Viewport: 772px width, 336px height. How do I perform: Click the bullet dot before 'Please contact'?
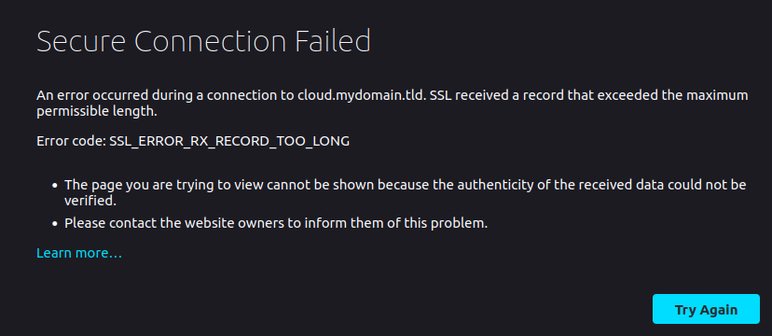[55, 224]
